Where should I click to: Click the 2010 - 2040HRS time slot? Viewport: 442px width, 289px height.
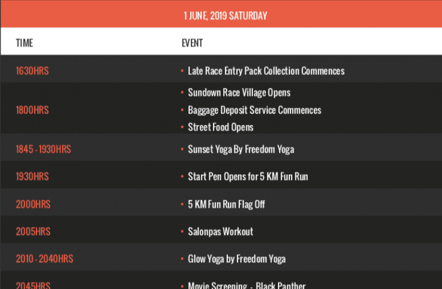pos(45,259)
